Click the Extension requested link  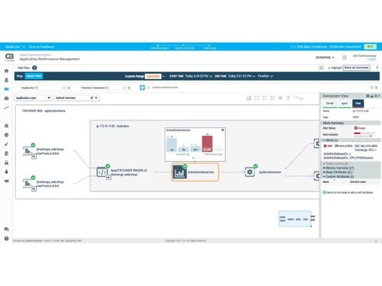[345, 47]
